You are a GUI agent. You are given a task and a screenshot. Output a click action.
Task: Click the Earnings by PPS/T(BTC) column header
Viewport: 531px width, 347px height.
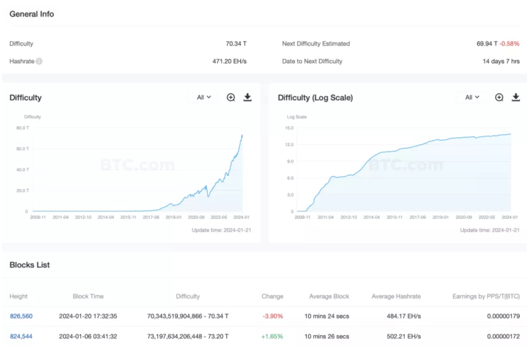tap(484, 296)
